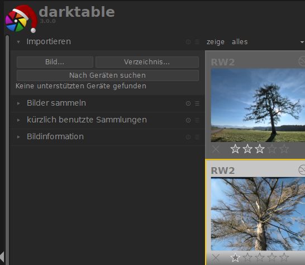Click the 'Keine unterstützten Geräte gefunden' text

tap(81, 86)
